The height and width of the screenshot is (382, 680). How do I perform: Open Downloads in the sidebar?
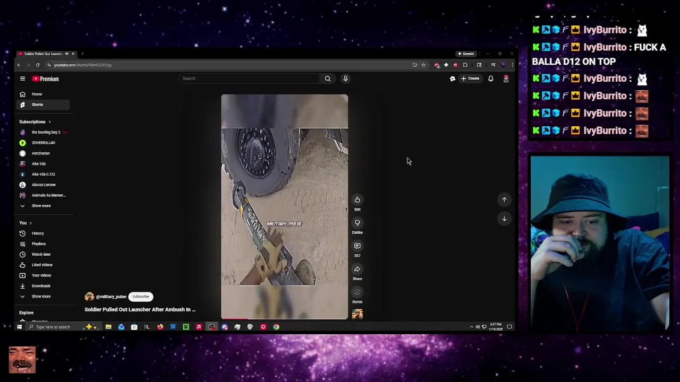(42, 286)
